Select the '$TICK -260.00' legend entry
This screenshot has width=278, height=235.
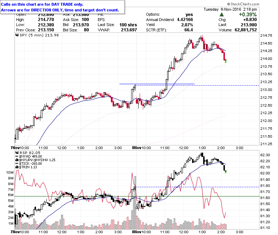pyautogui.click(x=30, y=164)
